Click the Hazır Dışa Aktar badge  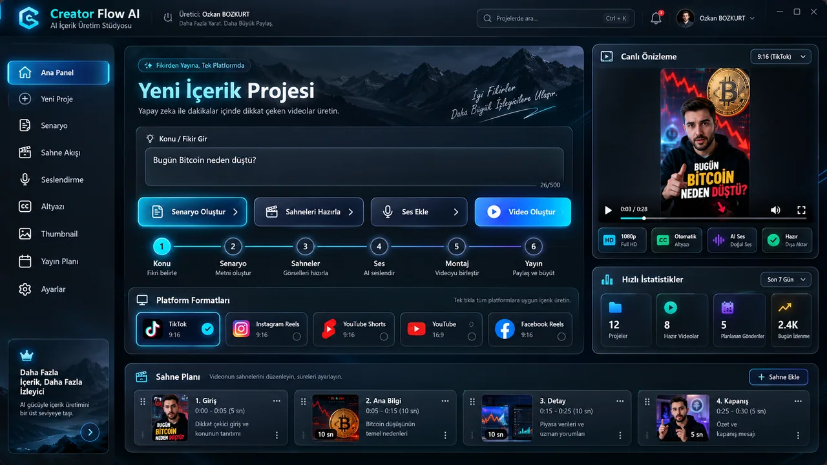tap(786, 240)
